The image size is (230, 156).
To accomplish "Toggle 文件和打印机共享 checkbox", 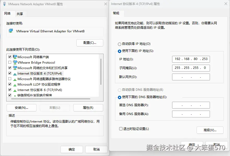I will [10, 68].
